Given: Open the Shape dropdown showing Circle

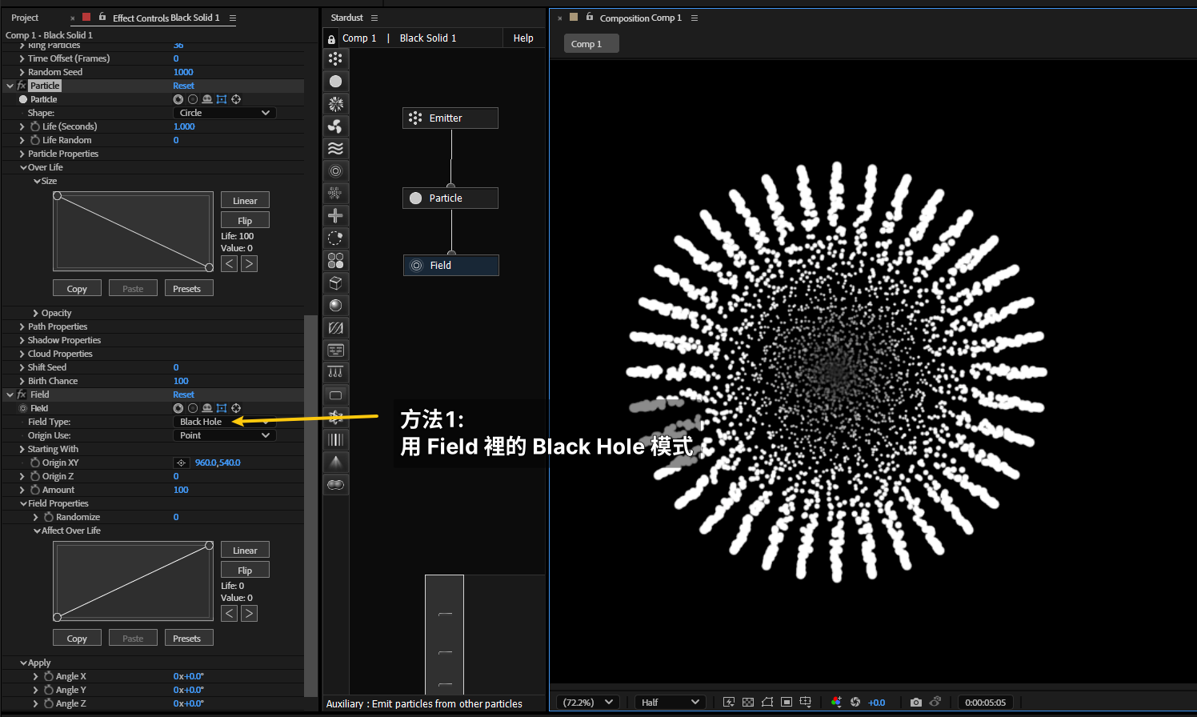Looking at the screenshot, I should (x=224, y=113).
